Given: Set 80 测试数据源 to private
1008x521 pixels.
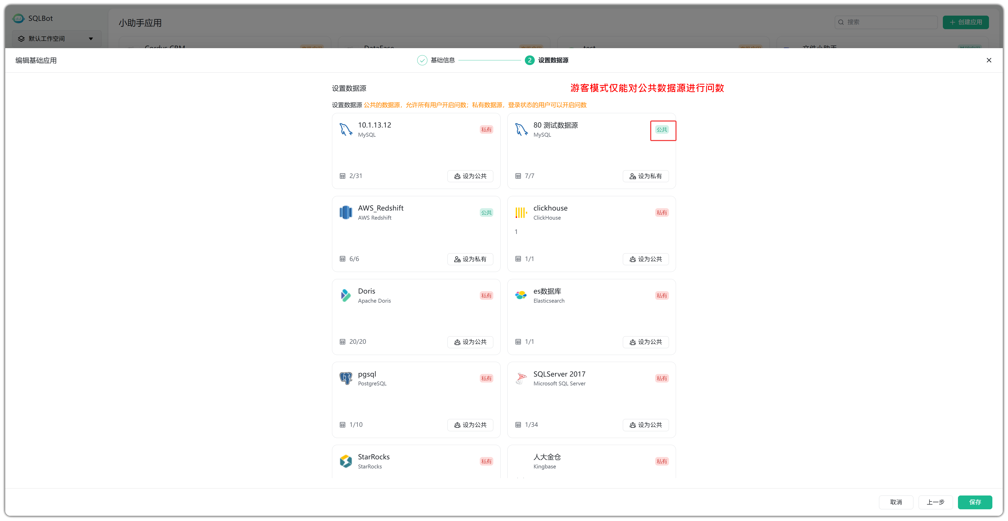Looking at the screenshot, I should click(x=645, y=176).
